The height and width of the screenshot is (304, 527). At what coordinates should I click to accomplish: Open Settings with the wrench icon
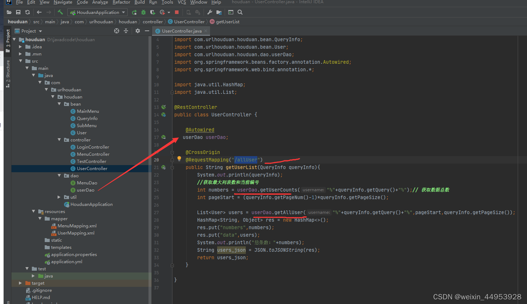coord(210,12)
